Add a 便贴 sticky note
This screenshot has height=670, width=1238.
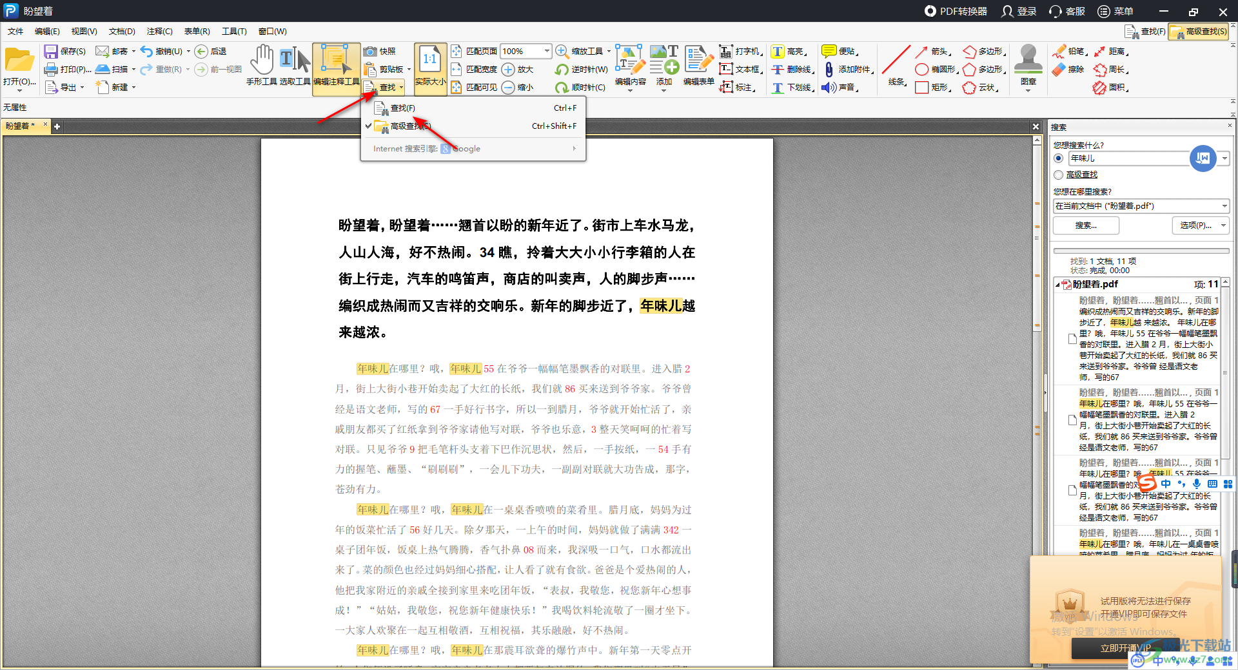[840, 51]
